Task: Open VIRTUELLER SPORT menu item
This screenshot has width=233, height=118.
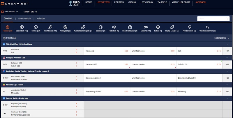Action: click(181, 2)
